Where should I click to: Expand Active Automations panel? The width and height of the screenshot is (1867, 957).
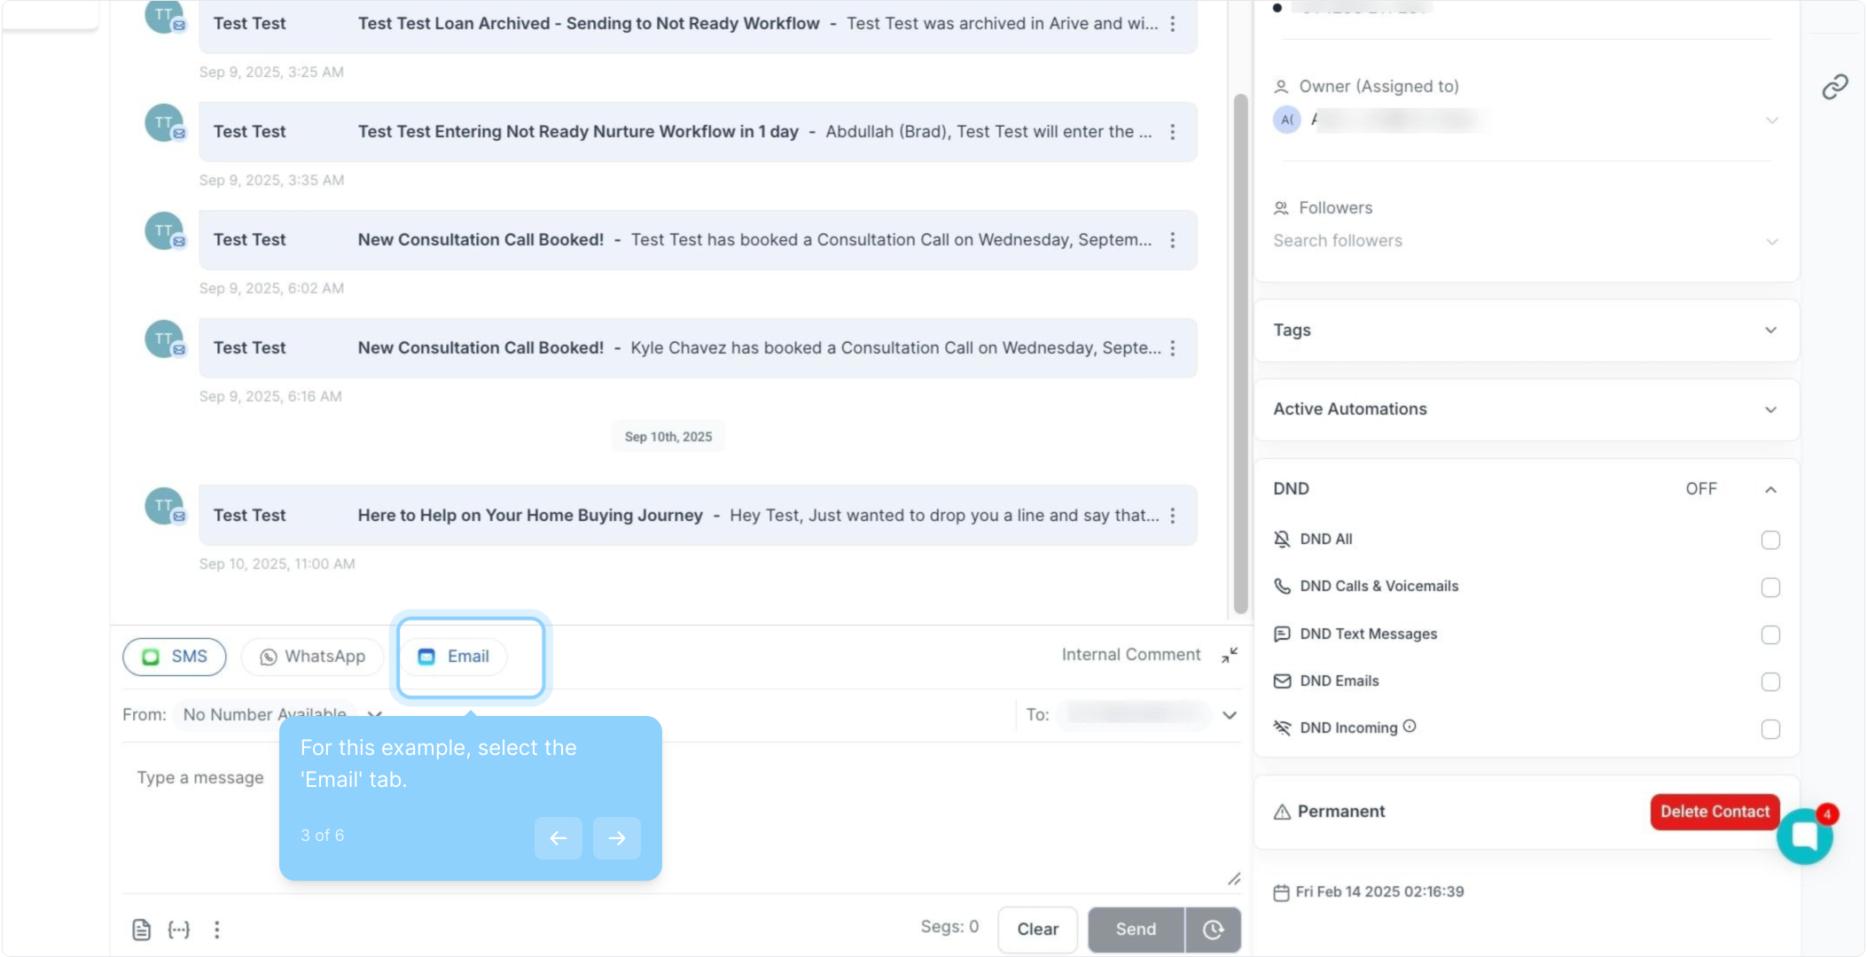pos(1769,409)
